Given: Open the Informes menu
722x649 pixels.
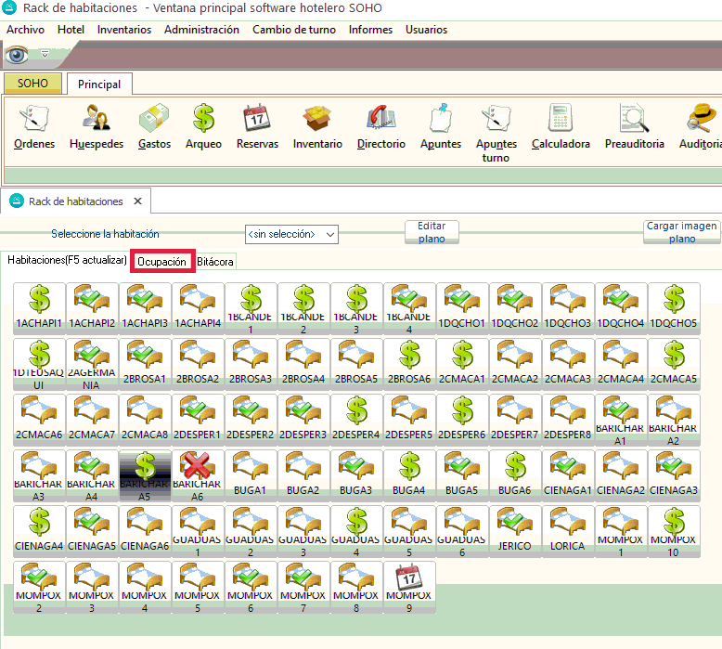Looking at the screenshot, I should pyautogui.click(x=370, y=30).
